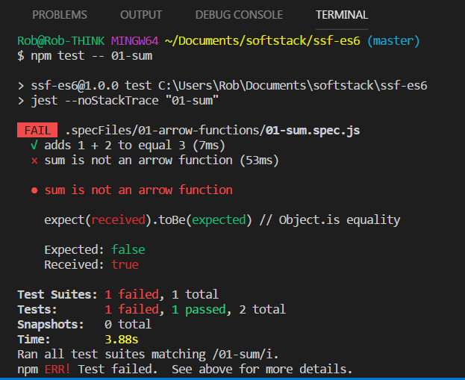
Task: Click the 'Test Suites: 1 failed, 1 total' line
Action: pos(118,294)
